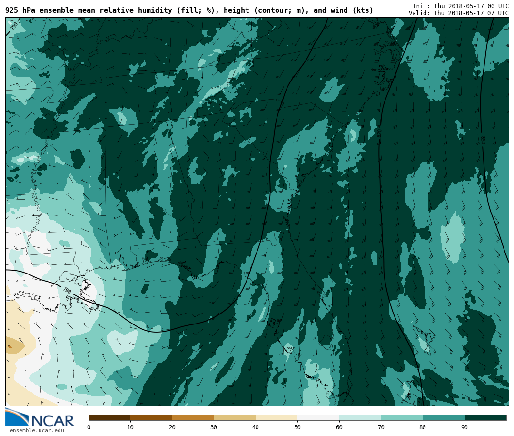Screen dimensions: 514x436
Task: Click the ensemble.ucar.edu text under logo
Action: [37, 430]
